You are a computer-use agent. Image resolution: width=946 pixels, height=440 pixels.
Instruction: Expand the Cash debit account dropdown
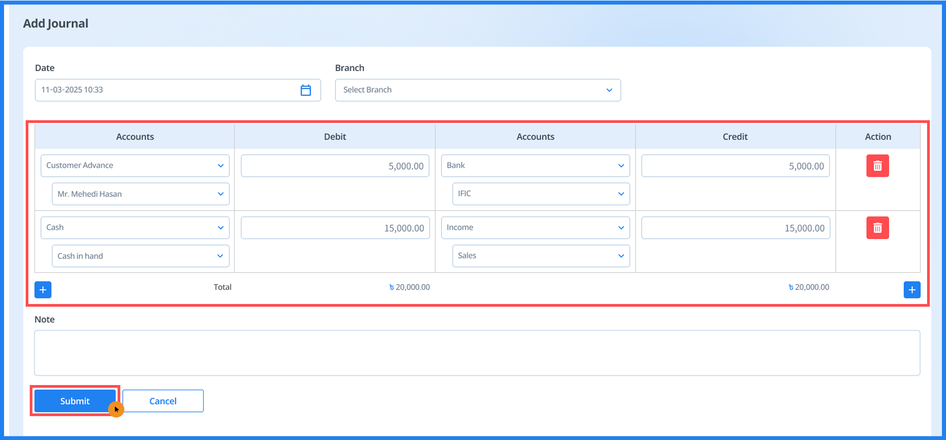135,228
